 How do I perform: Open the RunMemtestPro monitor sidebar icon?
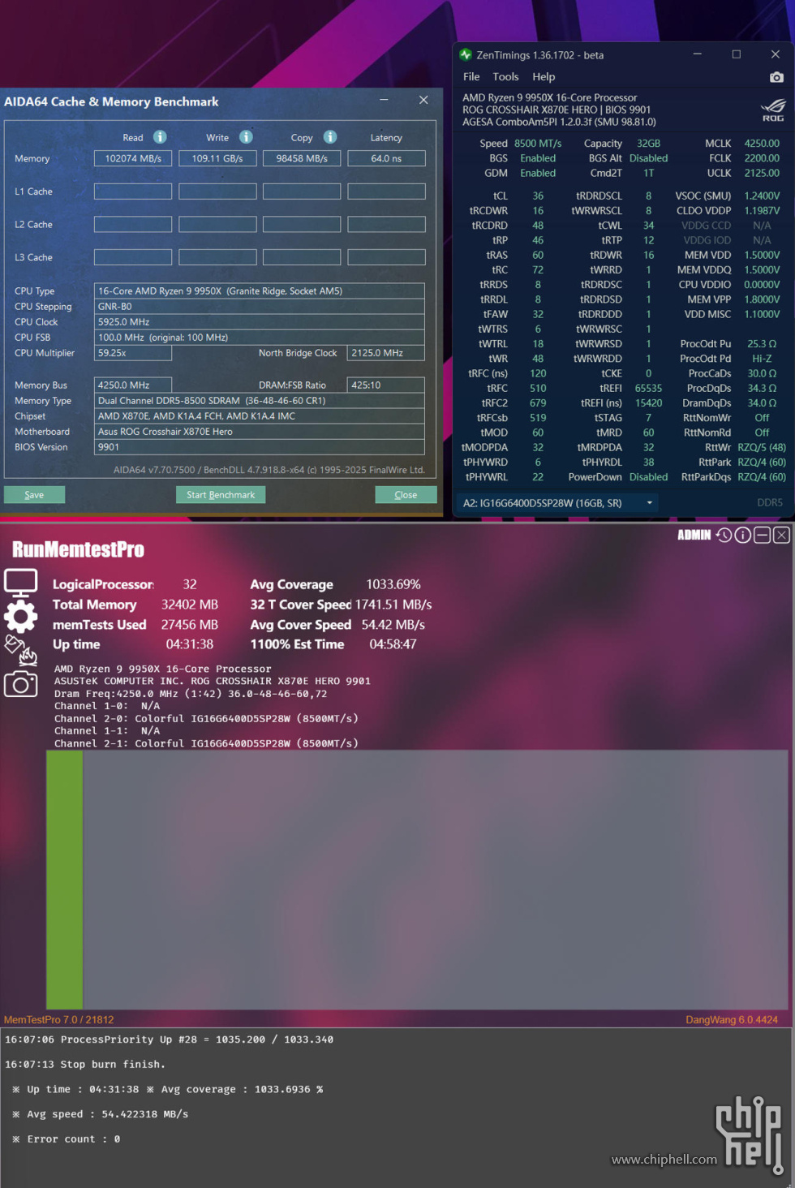click(20, 582)
